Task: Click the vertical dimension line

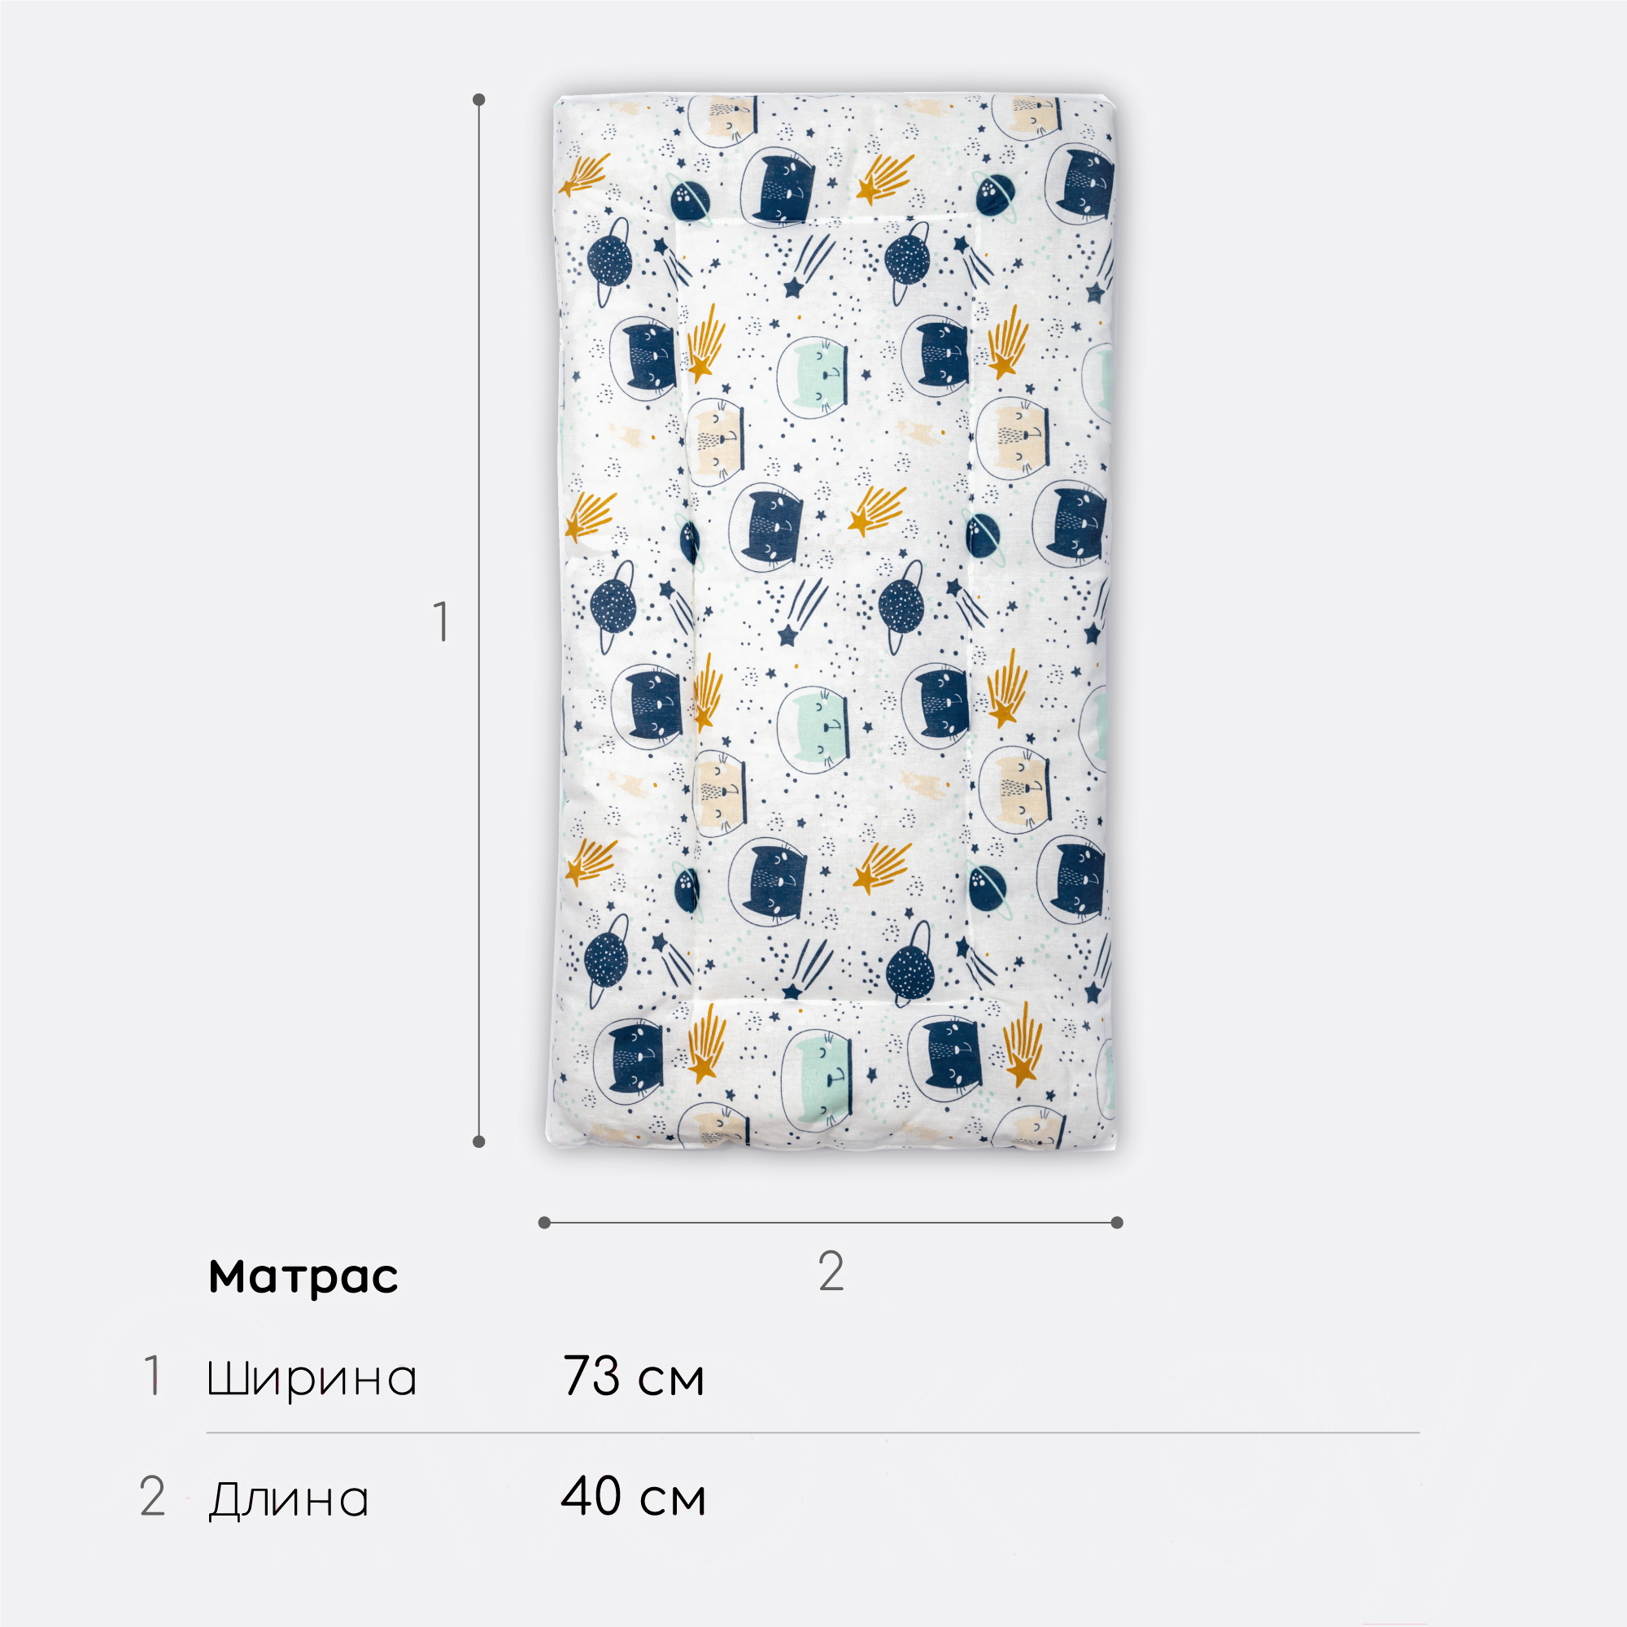Action: click(479, 621)
